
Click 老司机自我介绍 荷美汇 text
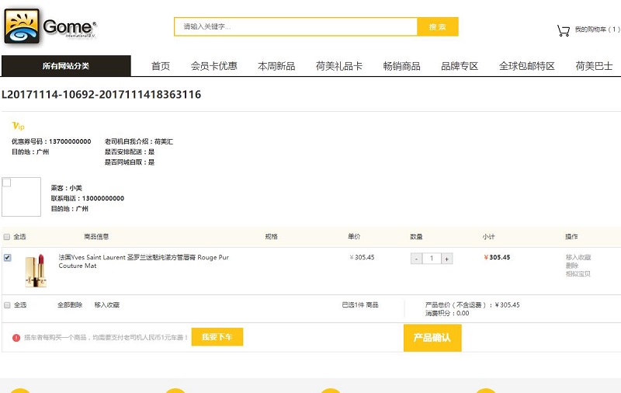pyautogui.click(x=139, y=141)
